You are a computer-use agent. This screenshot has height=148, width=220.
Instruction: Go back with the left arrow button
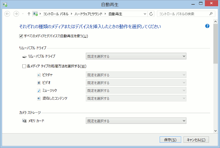pyautogui.click(x=8, y=14)
